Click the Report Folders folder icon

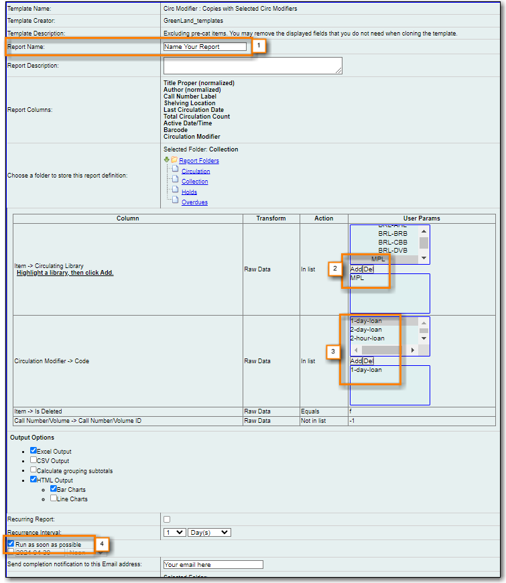coord(174,159)
